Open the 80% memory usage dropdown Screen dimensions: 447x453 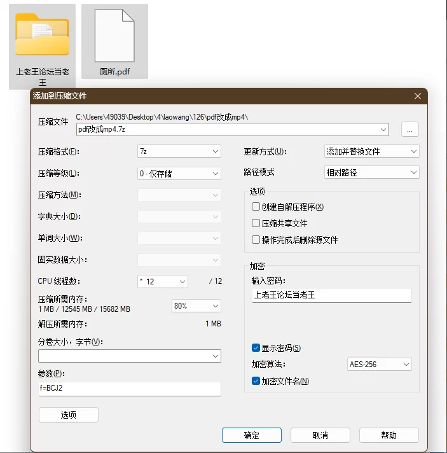point(196,305)
